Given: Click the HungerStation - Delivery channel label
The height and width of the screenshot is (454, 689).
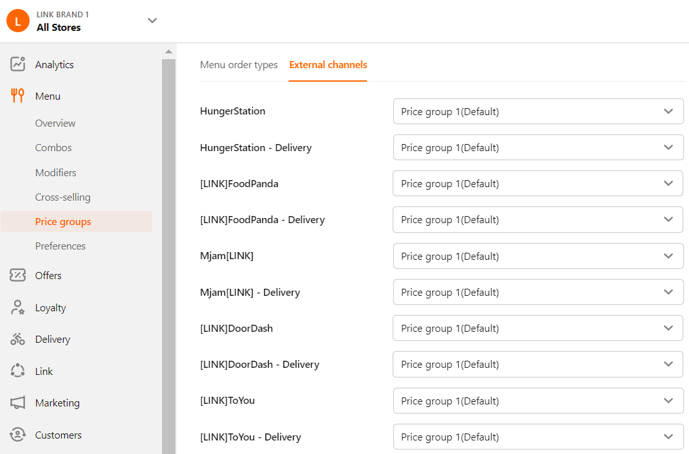Looking at the screenshot, I should [x=256, y=148].
